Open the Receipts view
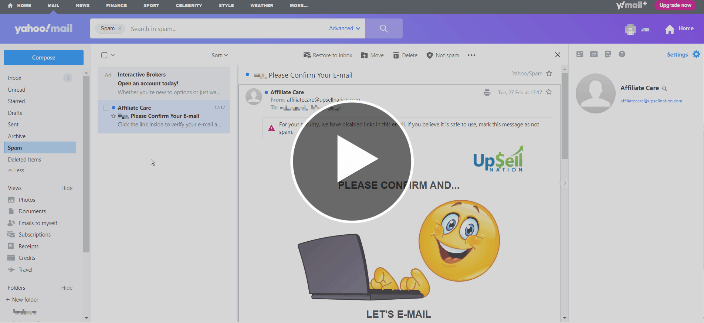Screen dimensions: 704x323 23,246
